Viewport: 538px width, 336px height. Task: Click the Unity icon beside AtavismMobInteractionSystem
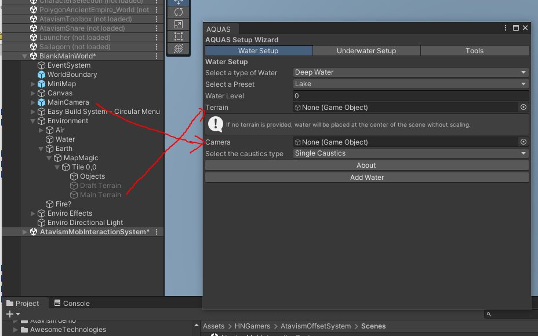(x=34, y=232)
